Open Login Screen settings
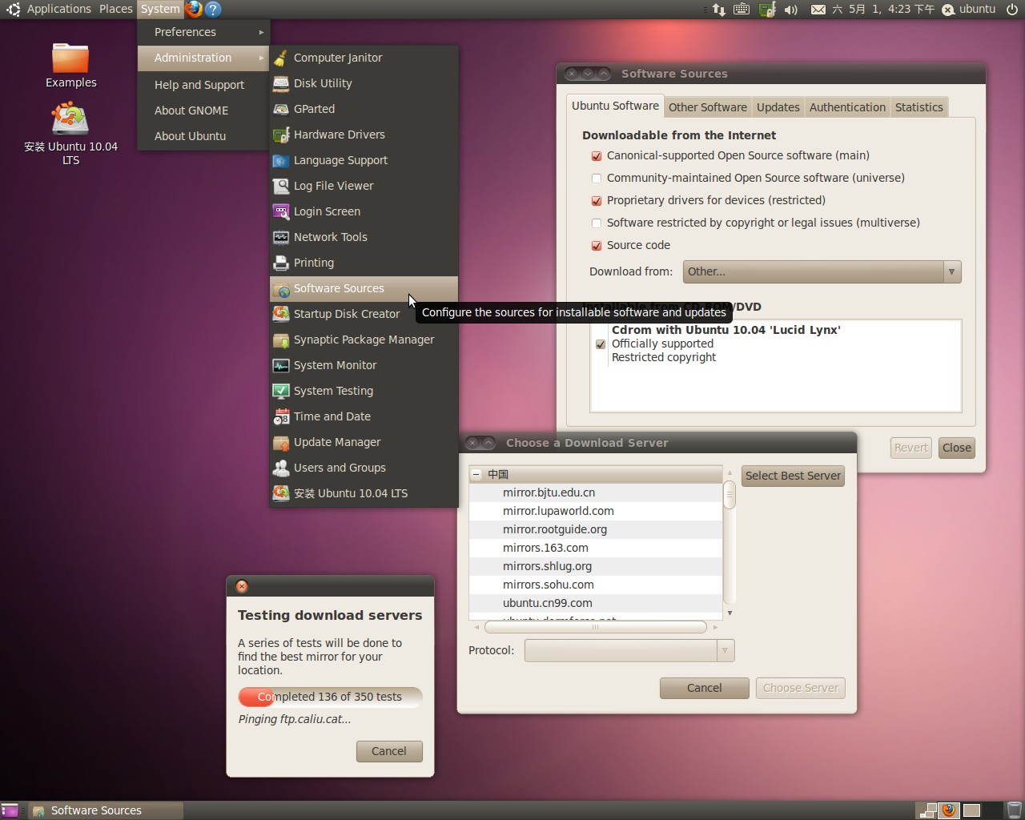The height and width of the screenshot is (820, 1025). pyautogui.click(x=364, y=211)
